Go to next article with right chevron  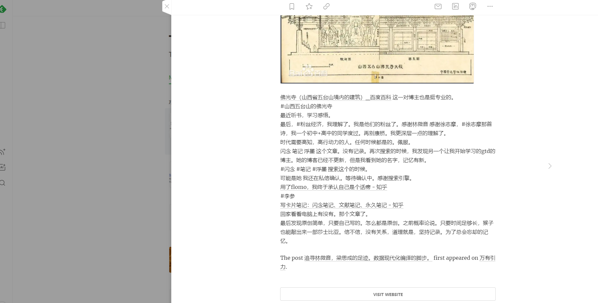coord(550,166)
